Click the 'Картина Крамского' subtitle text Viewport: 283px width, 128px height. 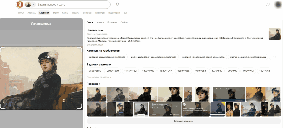click(x=97, y=34)
